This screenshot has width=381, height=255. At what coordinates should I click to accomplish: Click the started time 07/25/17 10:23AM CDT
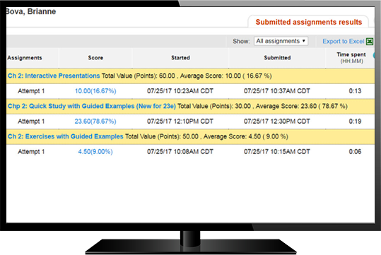tap(180, 91)
